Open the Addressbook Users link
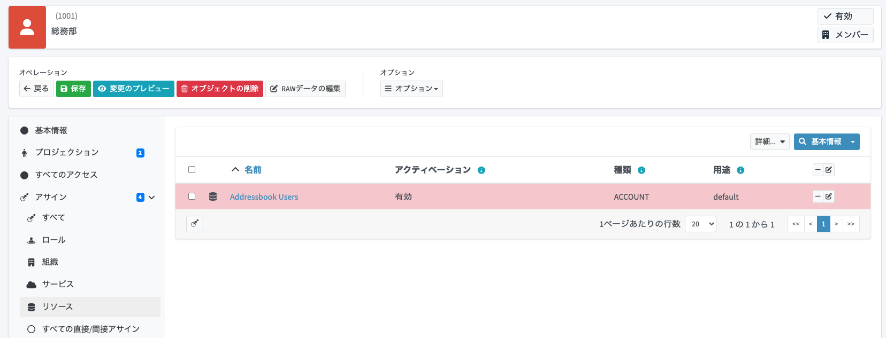The image size is (886, 338). point(264,197)
